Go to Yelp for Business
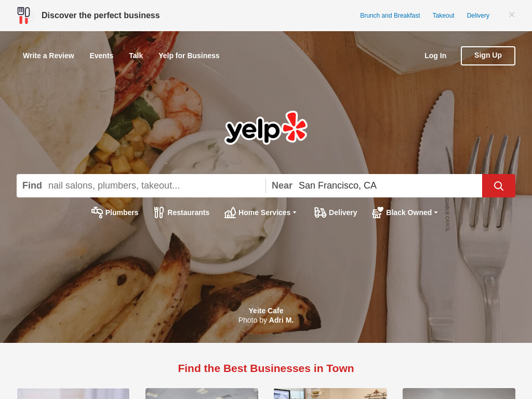 (189, 56)
